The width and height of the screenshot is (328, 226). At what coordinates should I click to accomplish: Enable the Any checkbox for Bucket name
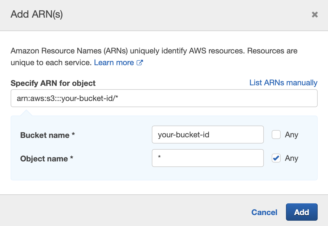tap(276, 135)
